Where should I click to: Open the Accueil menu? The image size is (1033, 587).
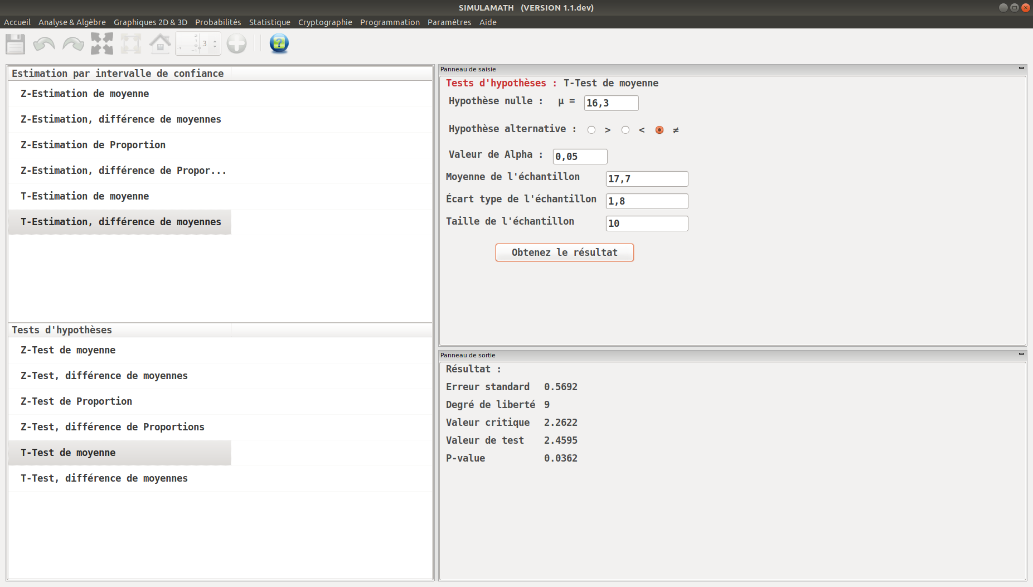(17, 22)
